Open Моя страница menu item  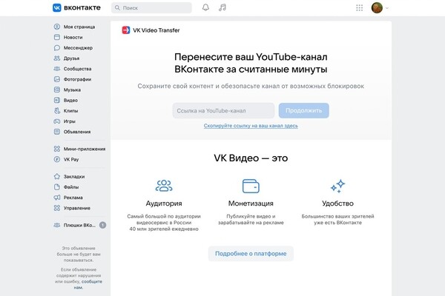tap(79, 27)
